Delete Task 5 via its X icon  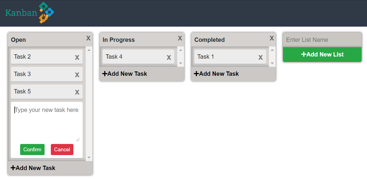coord(77,92)
